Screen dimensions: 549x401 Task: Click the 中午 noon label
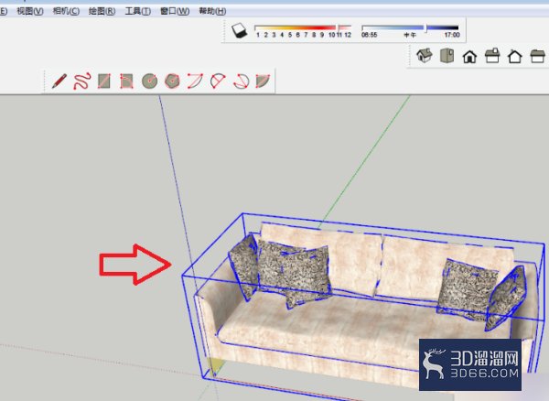[x=410, y=35]
